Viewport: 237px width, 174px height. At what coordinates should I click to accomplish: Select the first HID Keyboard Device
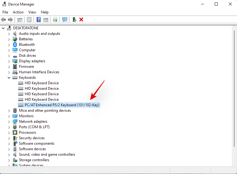[42, 83]
